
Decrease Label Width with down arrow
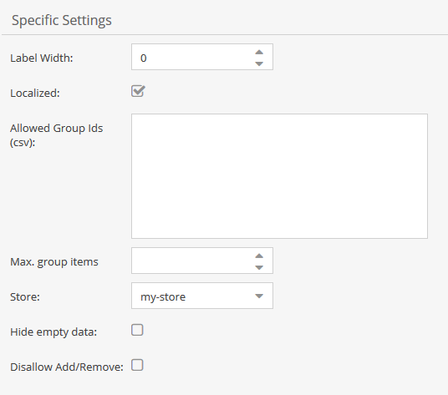click(x=259, y=63)
